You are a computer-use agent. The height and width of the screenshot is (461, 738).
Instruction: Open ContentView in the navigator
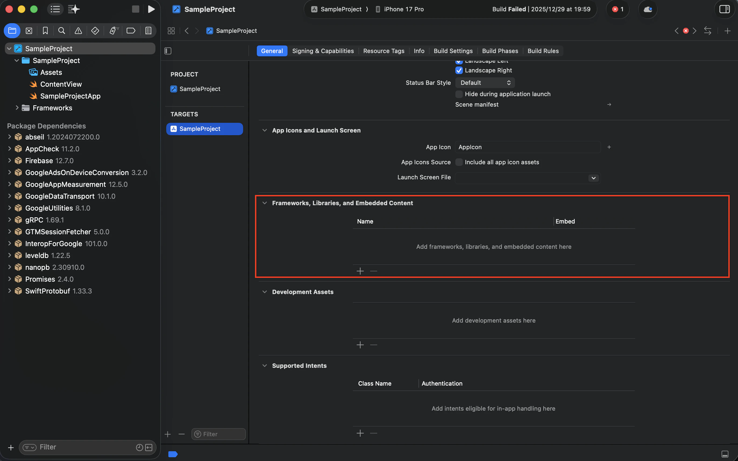(x=61, y=84)
